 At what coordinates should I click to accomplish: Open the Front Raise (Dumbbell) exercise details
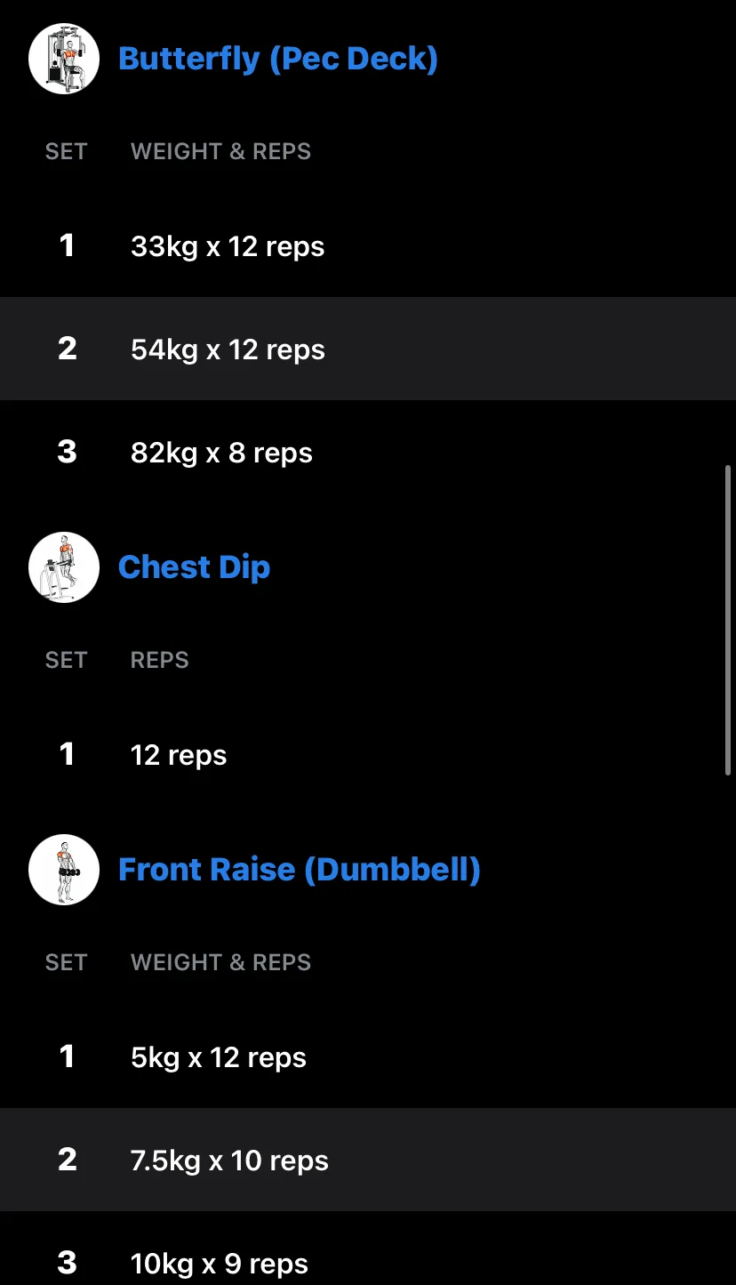pyautogui.click(x=300, y=870)
